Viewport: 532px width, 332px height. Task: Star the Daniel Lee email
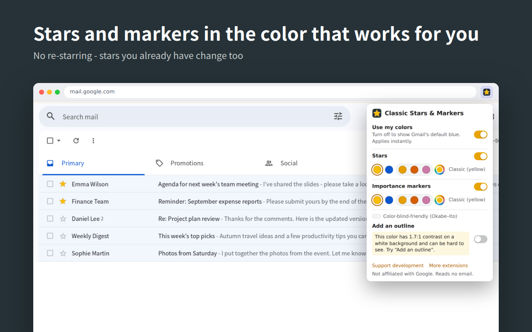[63, 219]
